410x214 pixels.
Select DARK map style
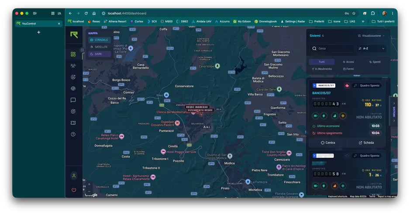100,54
